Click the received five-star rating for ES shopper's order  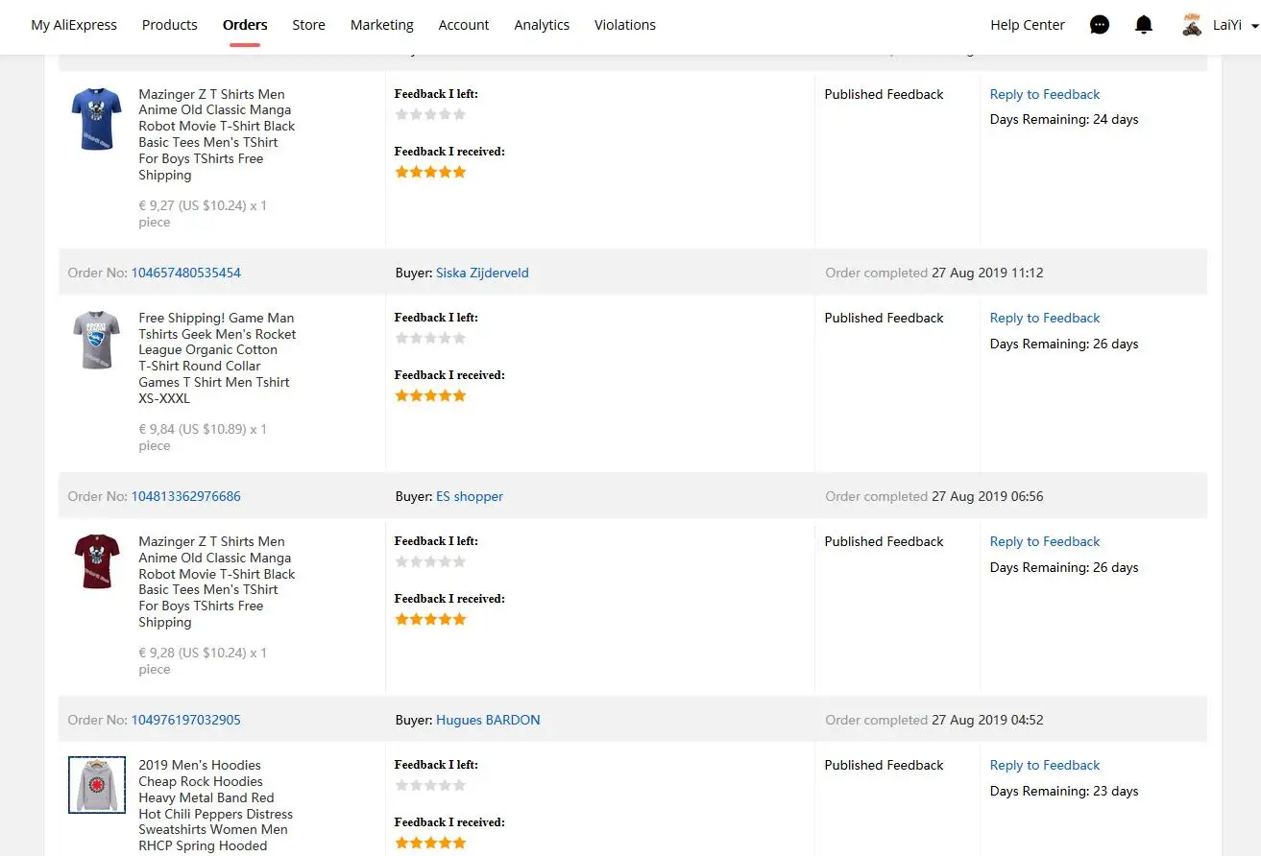430,619
